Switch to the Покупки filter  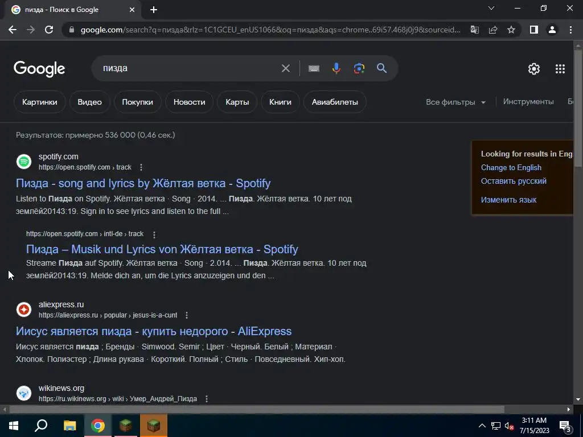(138, 102)
